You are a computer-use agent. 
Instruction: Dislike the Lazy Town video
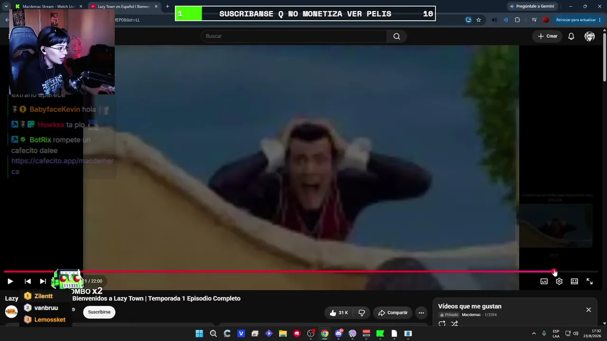[361, 313]
